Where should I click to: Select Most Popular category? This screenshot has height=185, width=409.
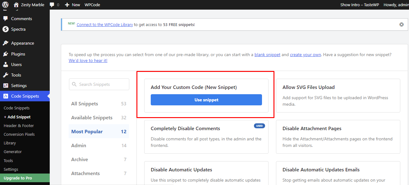99,131
